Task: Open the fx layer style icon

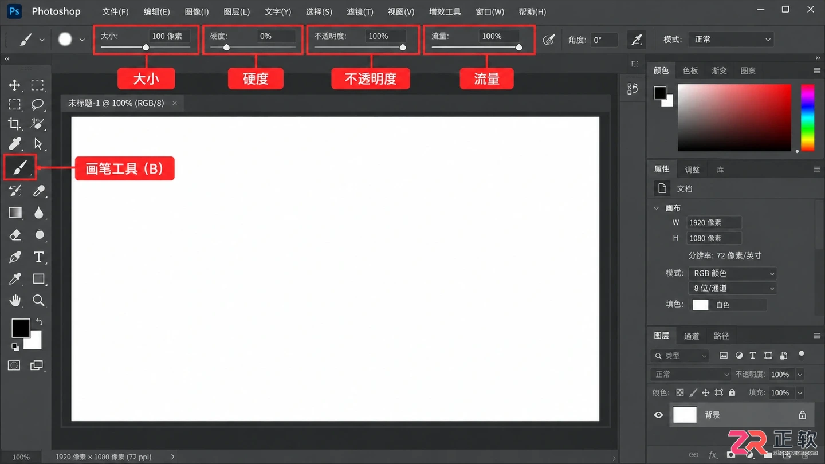Action: click(x=713, y=455)
